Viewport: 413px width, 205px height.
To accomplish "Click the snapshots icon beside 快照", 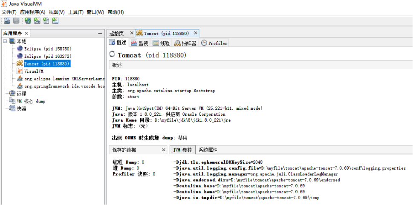I will point(12,108).
